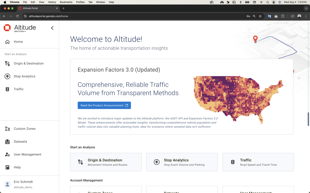The image size is (310, 193).
Task: Open Stop Analytics via its target icon
Action: click(x=7, y=76)
